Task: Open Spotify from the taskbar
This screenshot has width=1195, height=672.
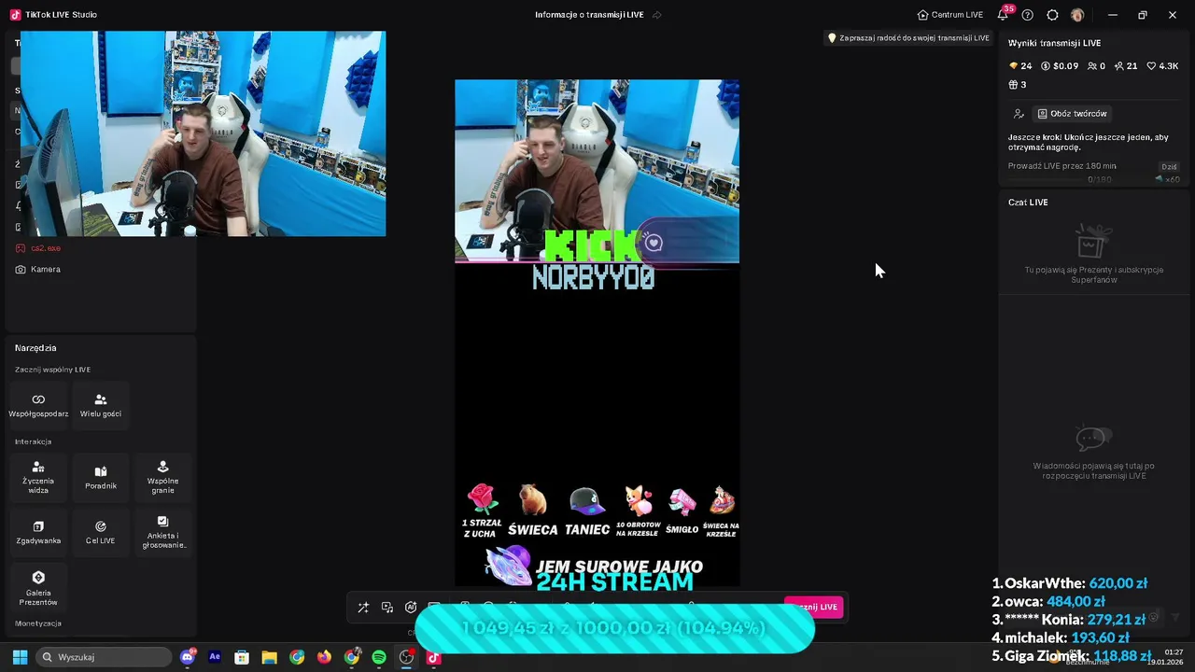Action: (x=379, y=657)
